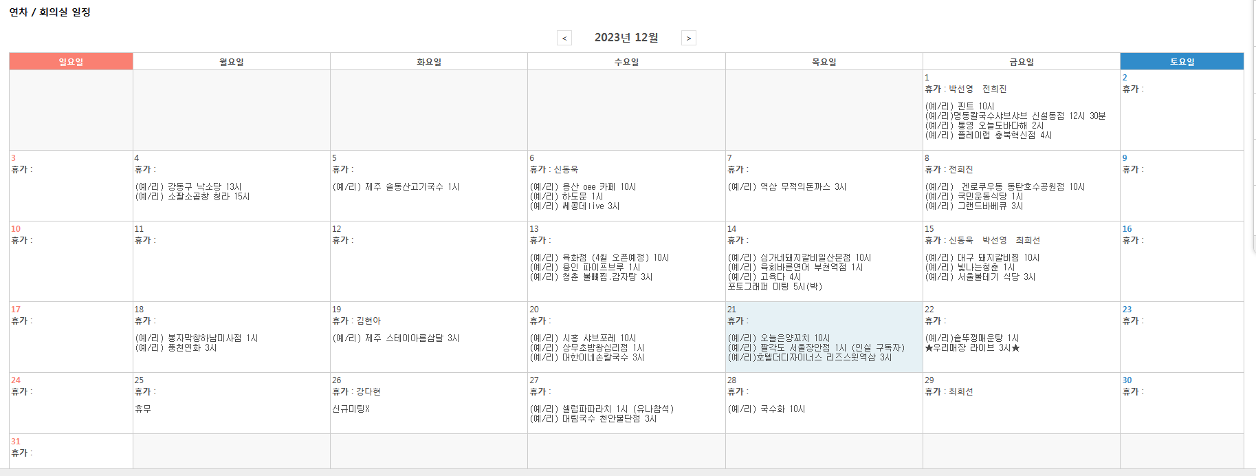Screen dimensions: 1256x476
Task: Open the highlighted date 21
Action: (x=731, y=310)
